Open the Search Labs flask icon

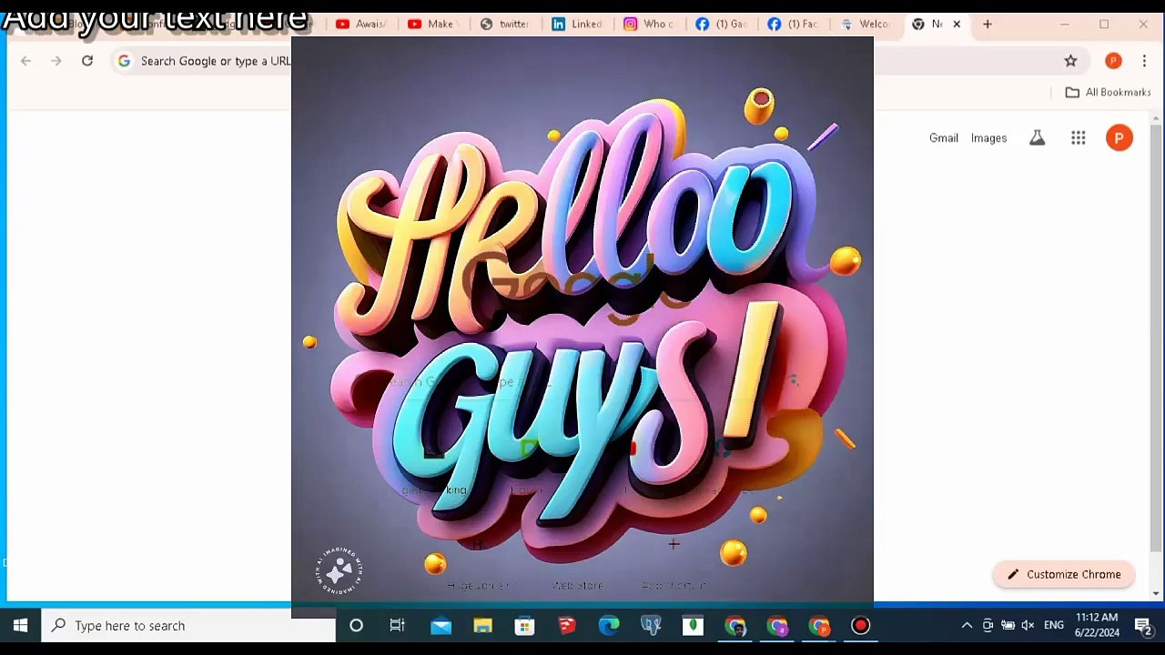pyautogui.click(x=1037, y=138)
